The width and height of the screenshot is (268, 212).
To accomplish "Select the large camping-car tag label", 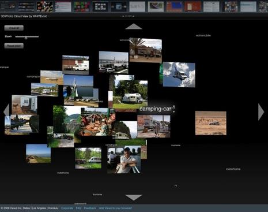I will [155, 109].
